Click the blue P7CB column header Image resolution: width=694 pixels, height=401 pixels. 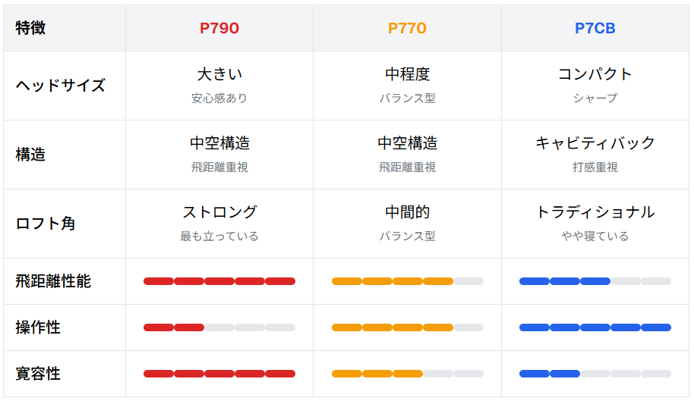[595, 28]
